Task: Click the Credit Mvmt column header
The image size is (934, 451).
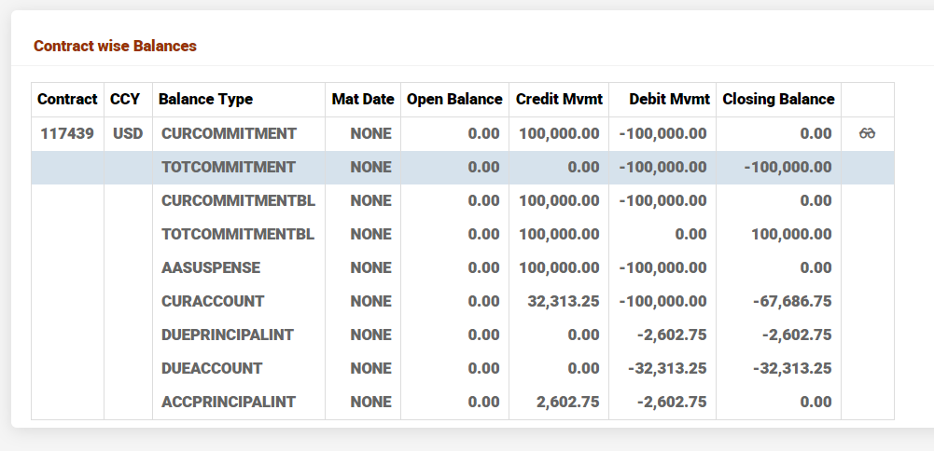Action: pyautogui.click(x=559, y=99)
